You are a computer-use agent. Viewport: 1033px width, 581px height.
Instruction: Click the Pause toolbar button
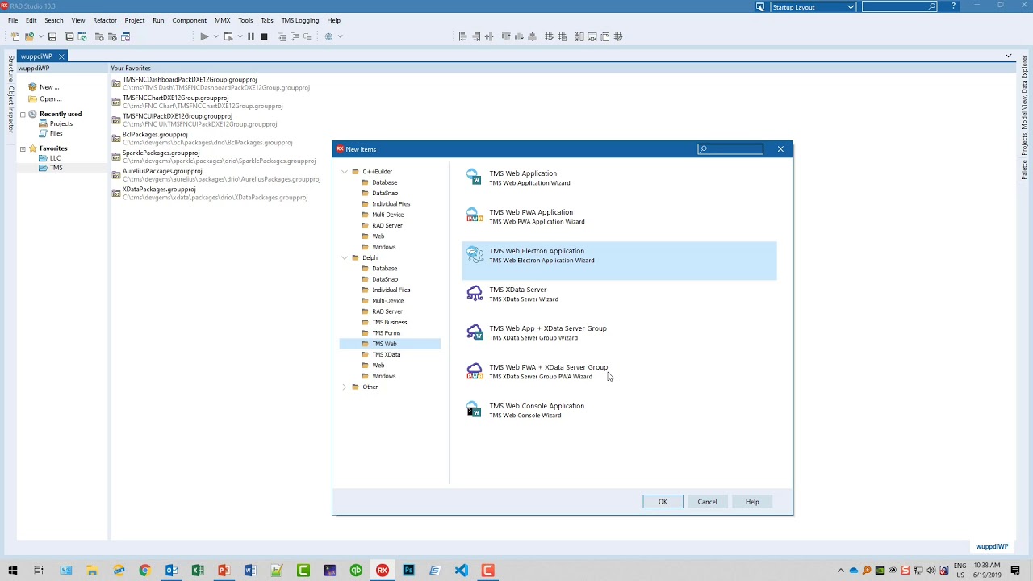[251, 36]
